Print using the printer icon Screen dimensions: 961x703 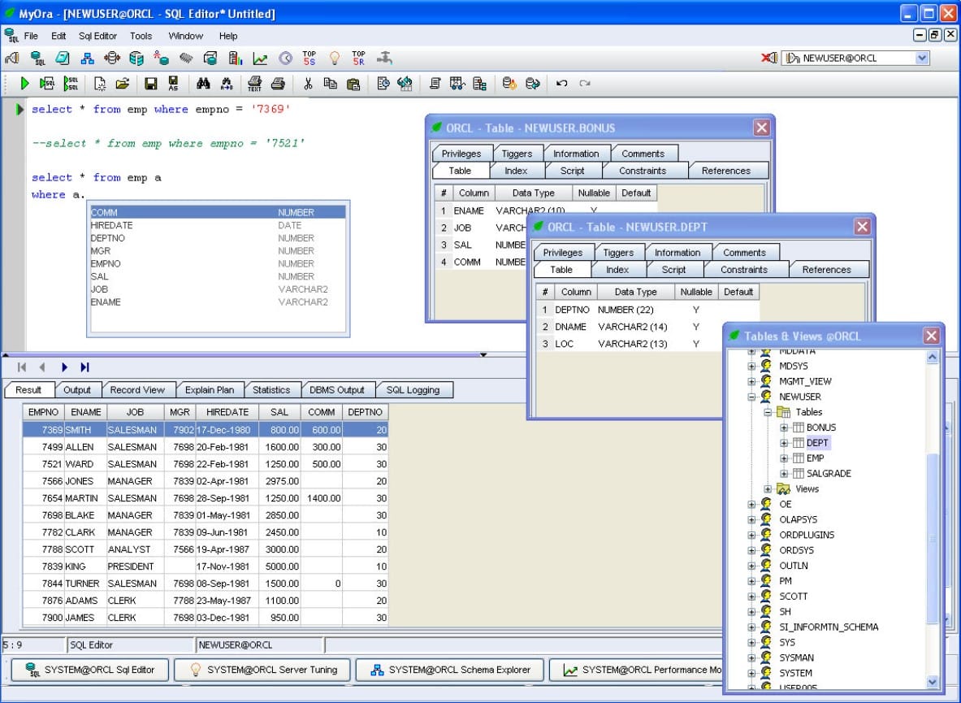[279, 84]
